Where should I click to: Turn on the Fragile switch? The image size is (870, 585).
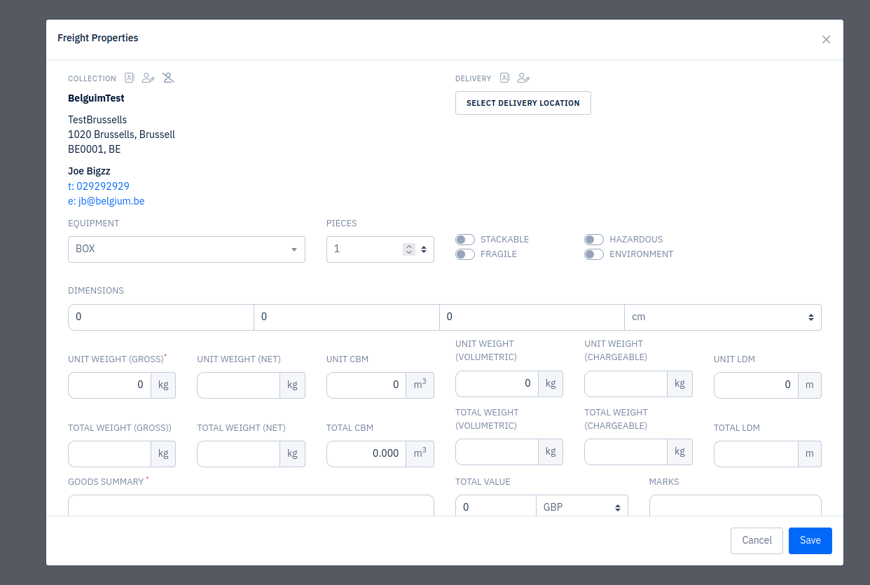coord(465,254)
